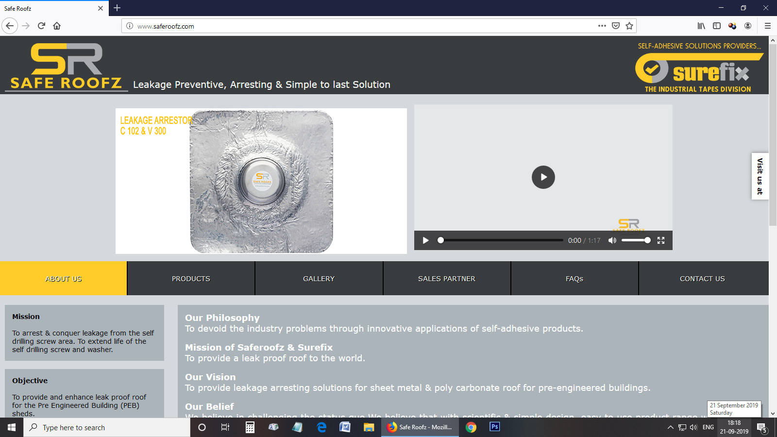Screen dimensions: 777x437
Task: Click scrollbar down arrow
Action: coord(773,414)
